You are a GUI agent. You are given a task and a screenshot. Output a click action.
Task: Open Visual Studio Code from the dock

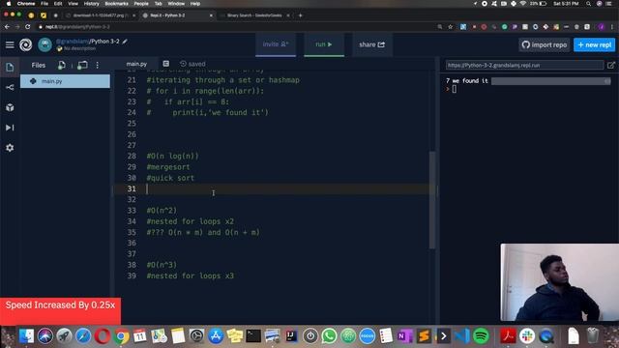[x=461, y=336]
